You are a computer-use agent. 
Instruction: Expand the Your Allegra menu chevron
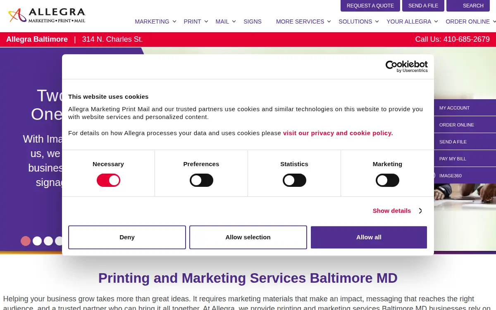point(436,21)
